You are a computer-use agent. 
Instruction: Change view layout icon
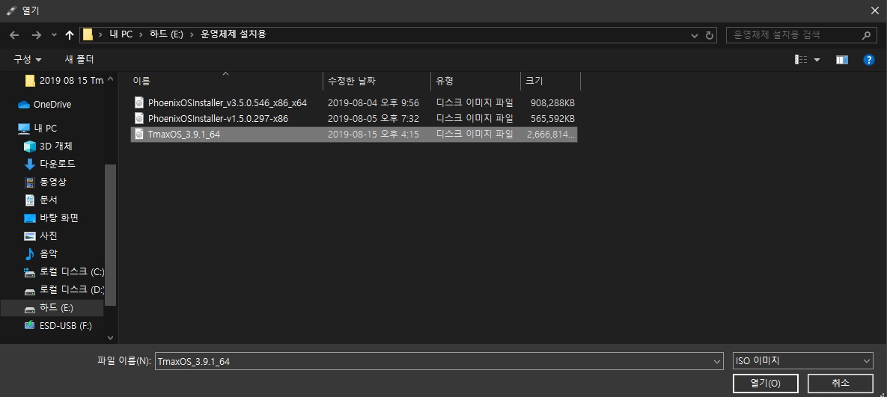801,59
